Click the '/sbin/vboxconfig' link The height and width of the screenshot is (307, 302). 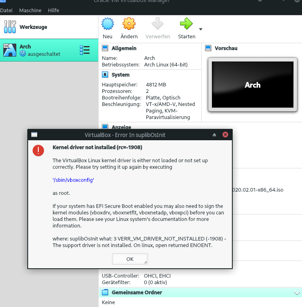pyautogui.click(x=73, y=179)
